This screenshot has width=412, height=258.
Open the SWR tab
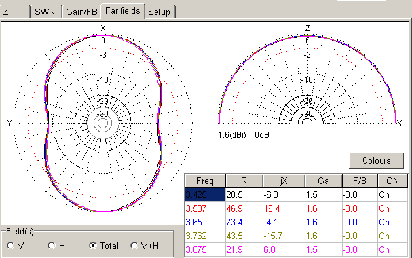point(47,12)
